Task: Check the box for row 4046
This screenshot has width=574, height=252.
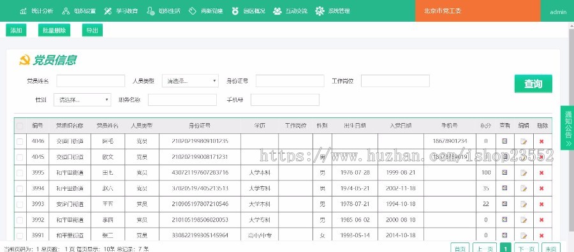Action: pos(20,142)
